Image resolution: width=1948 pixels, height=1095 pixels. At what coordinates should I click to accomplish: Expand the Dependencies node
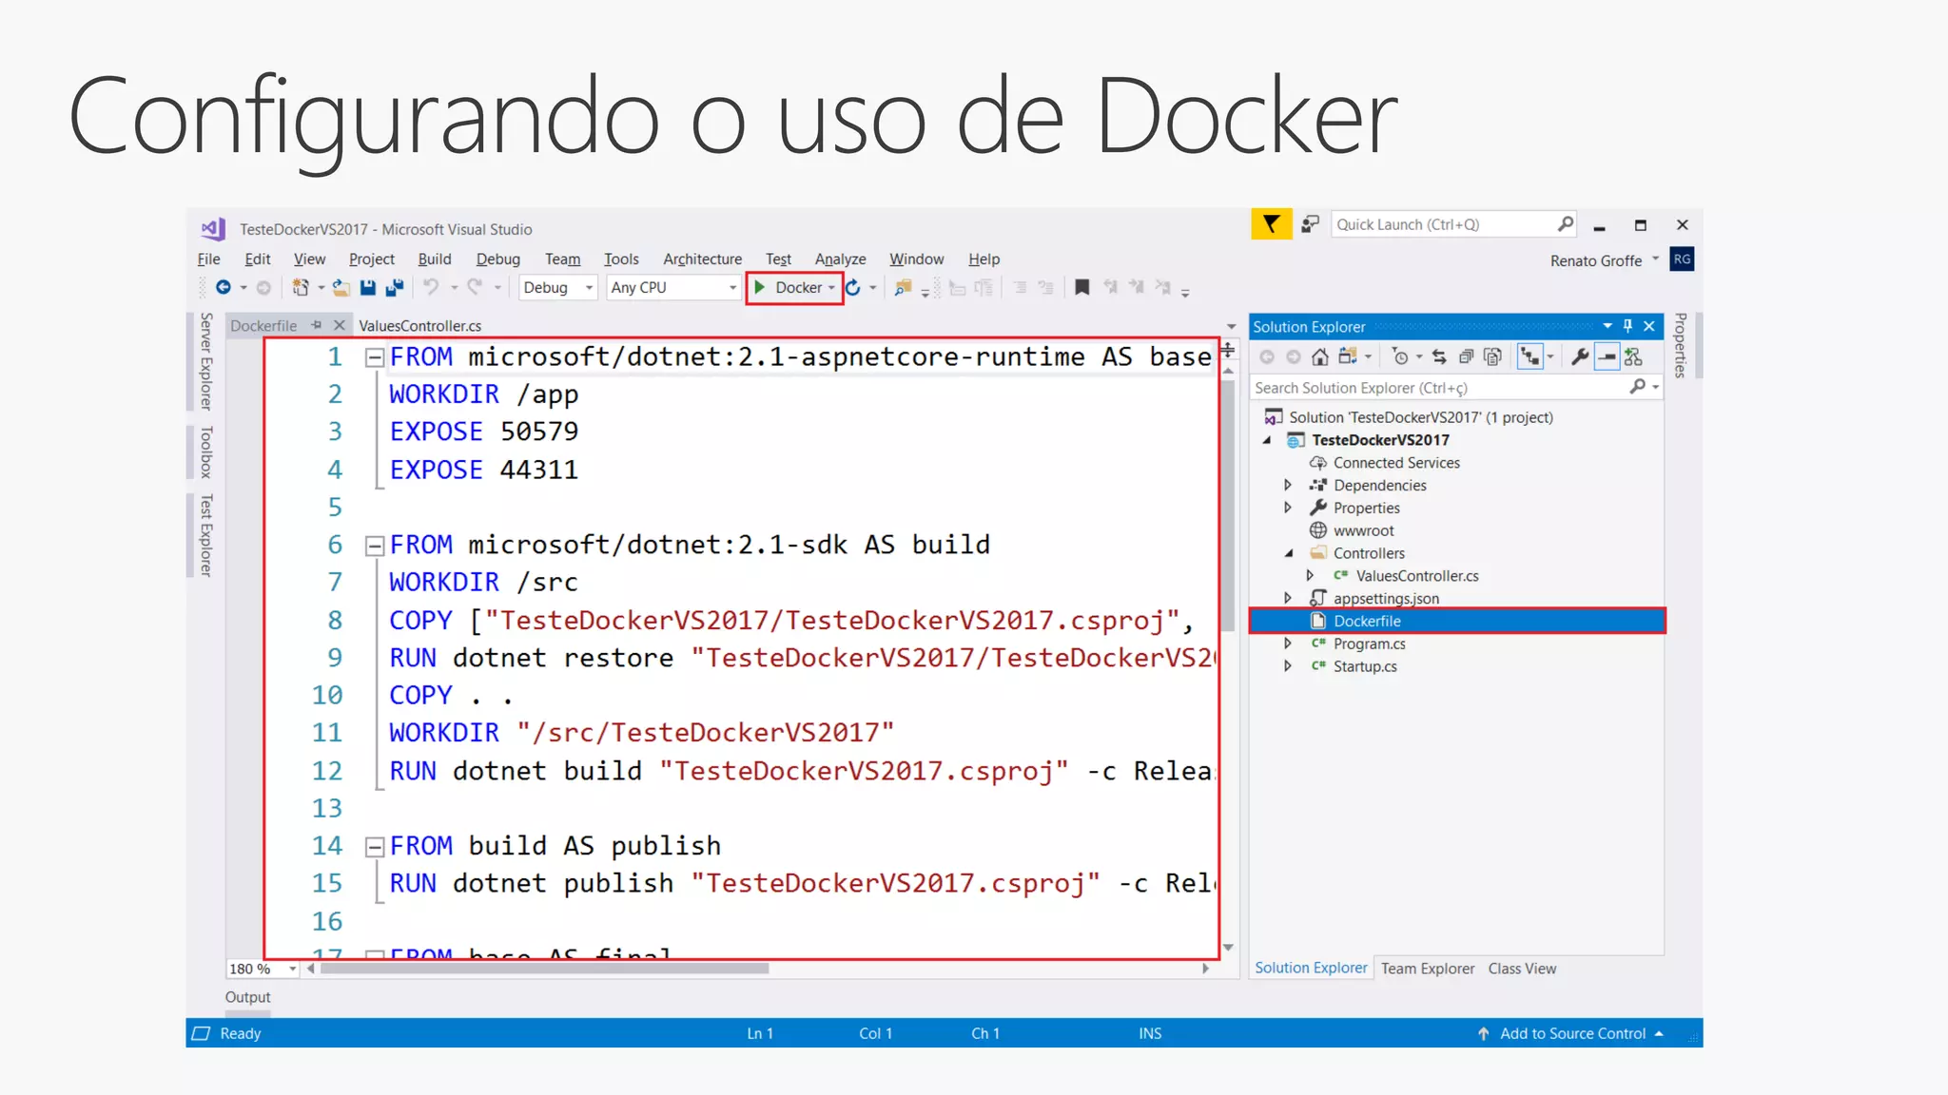coord(1288,485)
